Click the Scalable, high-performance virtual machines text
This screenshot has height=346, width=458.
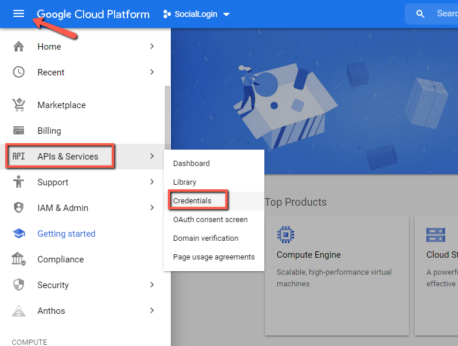tap(334, 278)
